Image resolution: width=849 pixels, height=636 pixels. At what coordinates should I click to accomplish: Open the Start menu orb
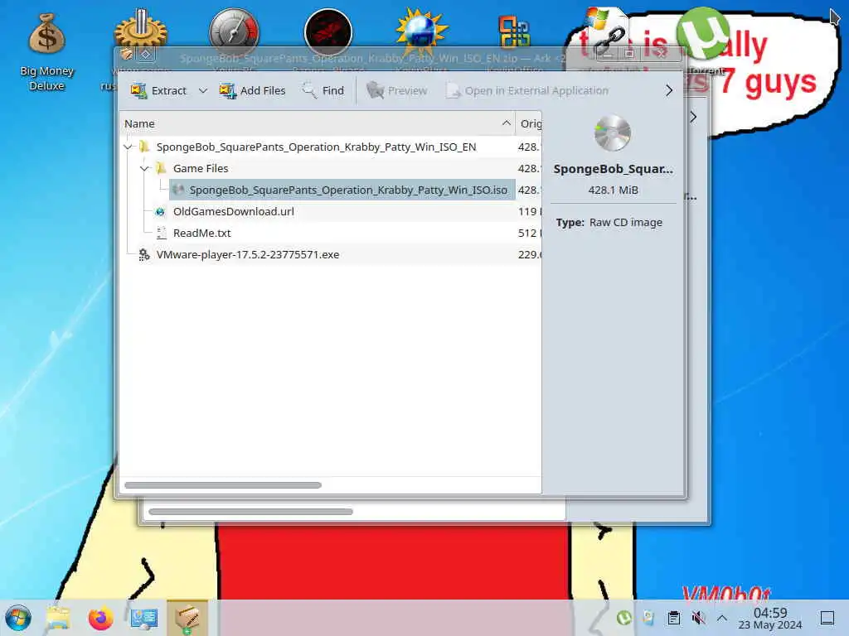tap(18, 618)
